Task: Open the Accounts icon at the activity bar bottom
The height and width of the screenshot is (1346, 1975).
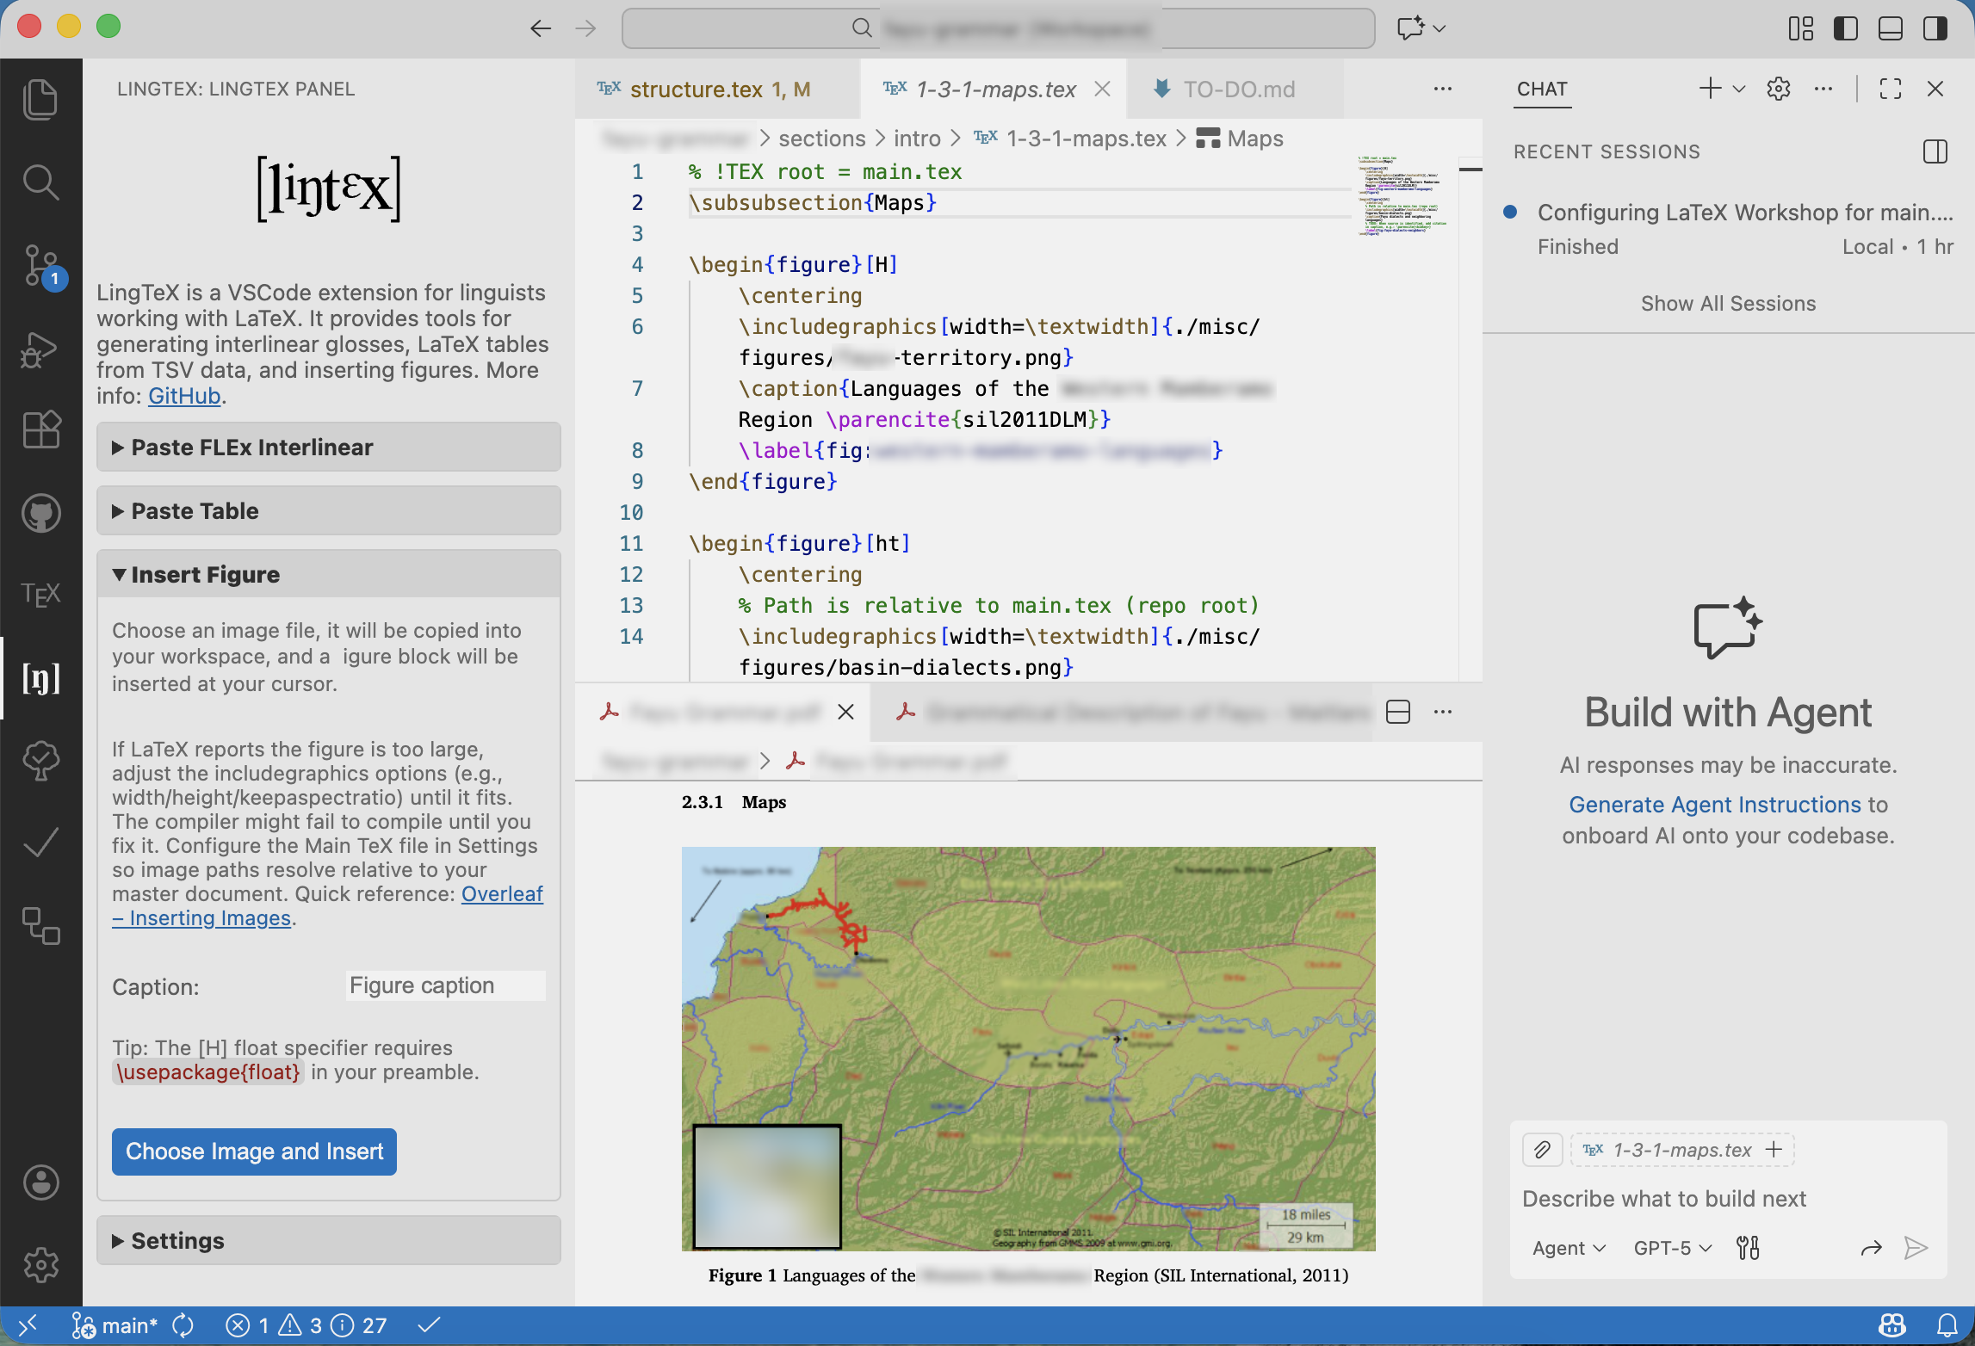Action: click(x=40, y=1182)
